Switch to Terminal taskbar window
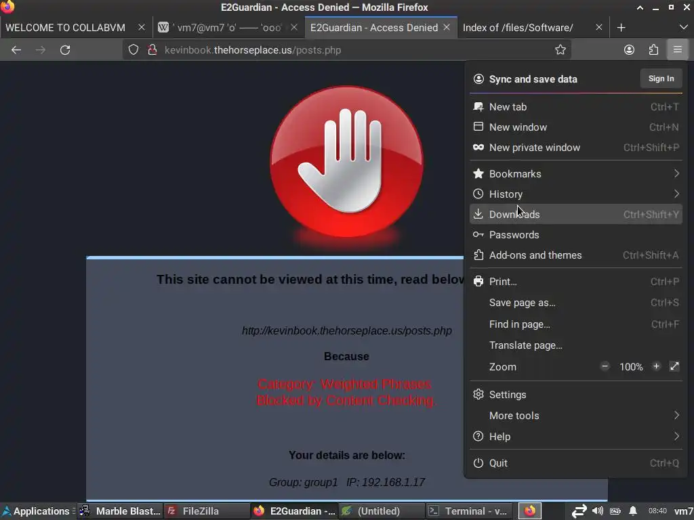This screenshot has width=694, height=520. (469, 511)
